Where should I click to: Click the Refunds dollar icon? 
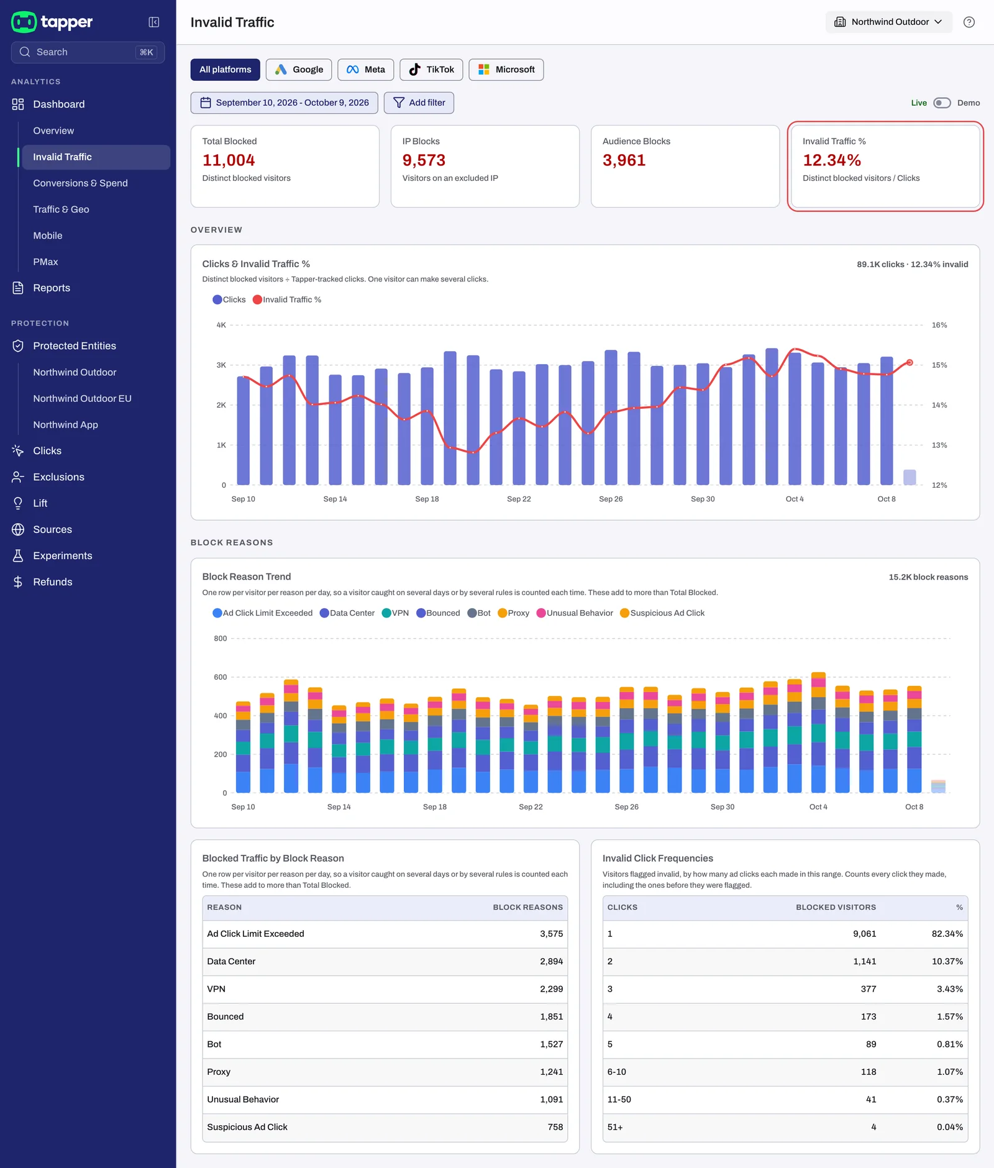pos(18,582)
